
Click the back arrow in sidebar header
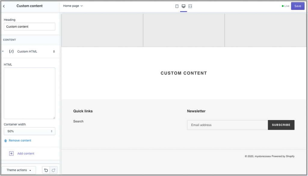coord(4,6)
